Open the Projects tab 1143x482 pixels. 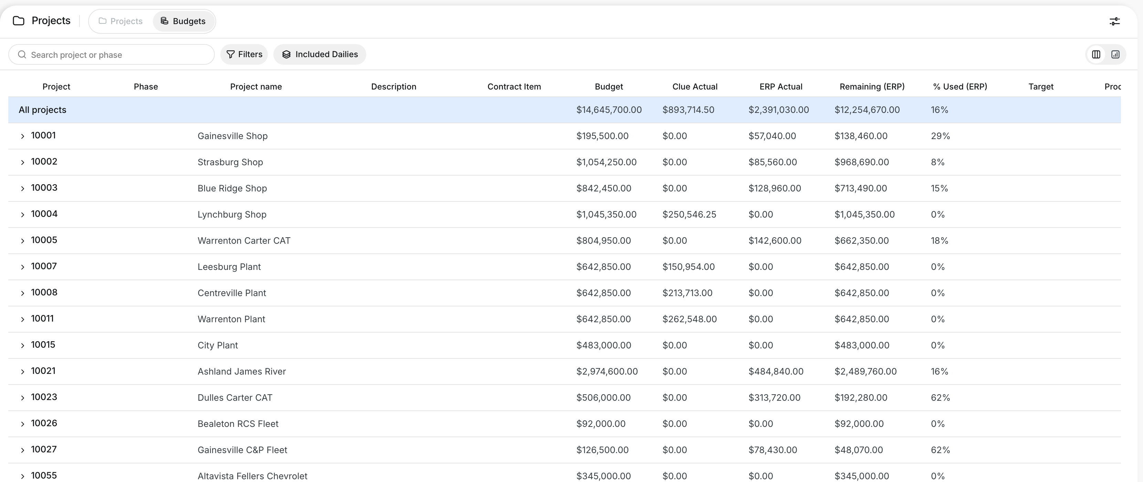coord(121,21)
